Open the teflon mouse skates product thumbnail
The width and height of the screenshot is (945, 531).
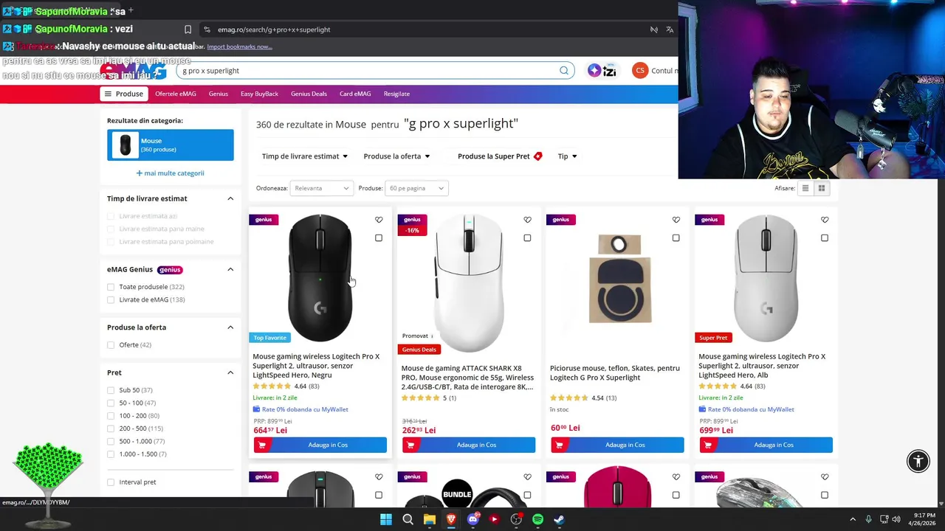click(620, 279)
